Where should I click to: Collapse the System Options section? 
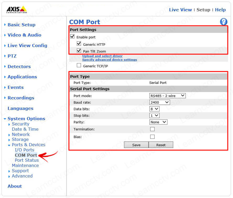pyautogui.click(x=26, y=119)
